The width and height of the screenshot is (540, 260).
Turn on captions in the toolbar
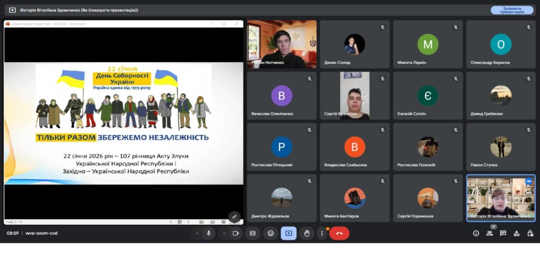coord(253,233)
